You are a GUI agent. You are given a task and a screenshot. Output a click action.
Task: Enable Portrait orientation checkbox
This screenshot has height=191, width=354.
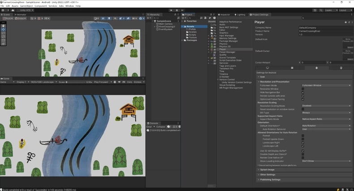(x=303, y=136)
